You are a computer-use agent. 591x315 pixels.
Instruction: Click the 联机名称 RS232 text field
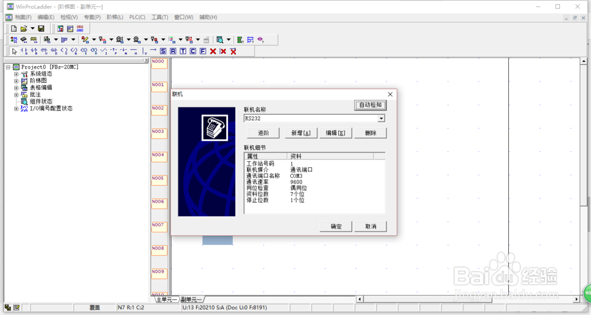pos(311,118)
